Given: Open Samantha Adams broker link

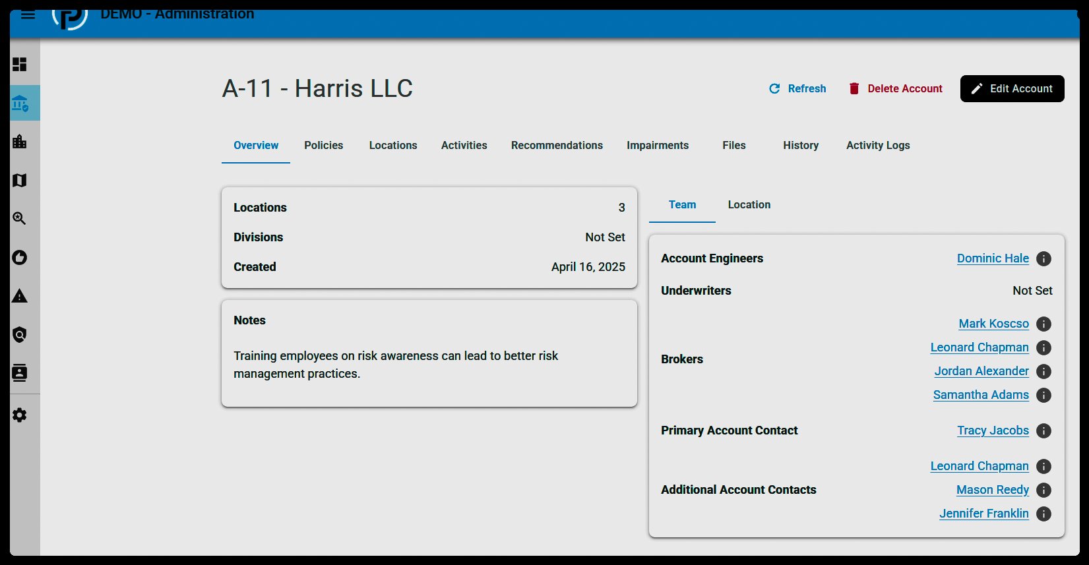Looking at the screenshot, I should click(981, 395).
